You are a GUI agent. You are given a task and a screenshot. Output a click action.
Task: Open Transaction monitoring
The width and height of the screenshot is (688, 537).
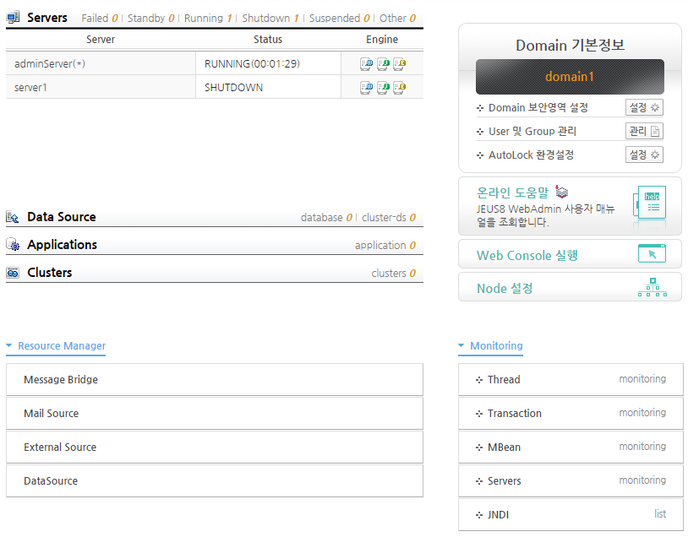pos(571,414)
